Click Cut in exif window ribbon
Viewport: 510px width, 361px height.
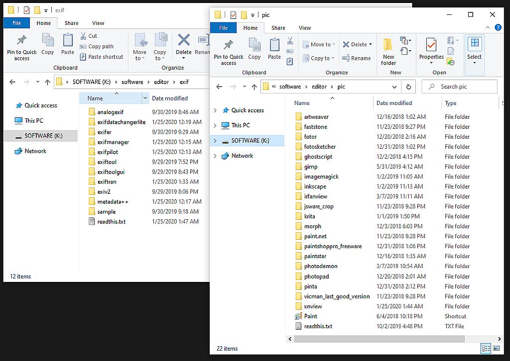tap(89, 36)
